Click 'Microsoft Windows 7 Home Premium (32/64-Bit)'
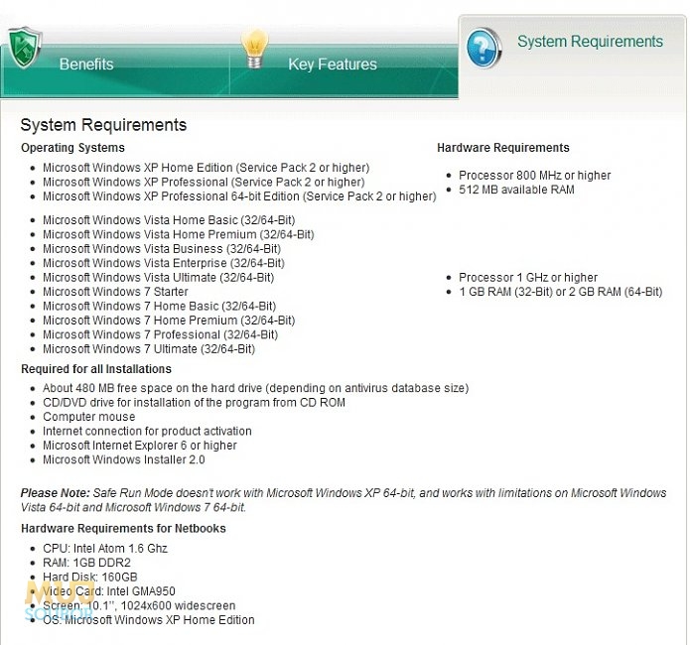 (169, 321)
